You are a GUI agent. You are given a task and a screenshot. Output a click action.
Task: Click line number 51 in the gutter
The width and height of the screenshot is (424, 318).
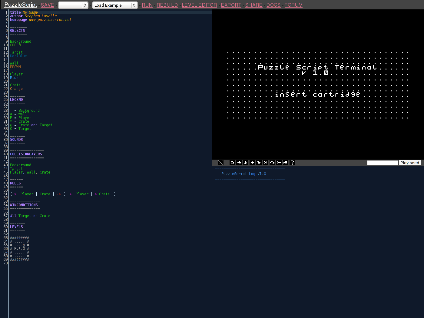coord(5,194)
